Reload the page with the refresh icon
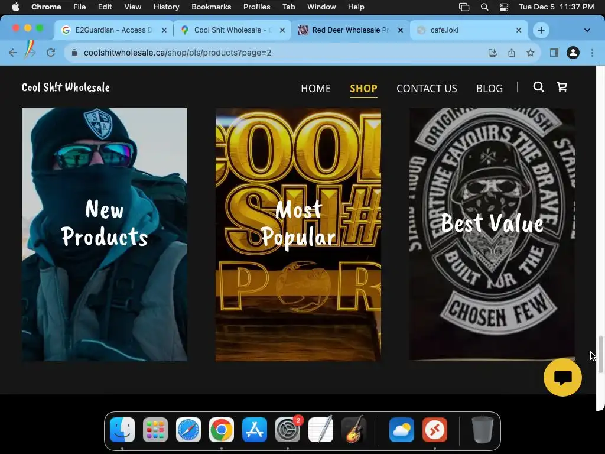Viewport: 605px width, 454px height. point(51,53)
